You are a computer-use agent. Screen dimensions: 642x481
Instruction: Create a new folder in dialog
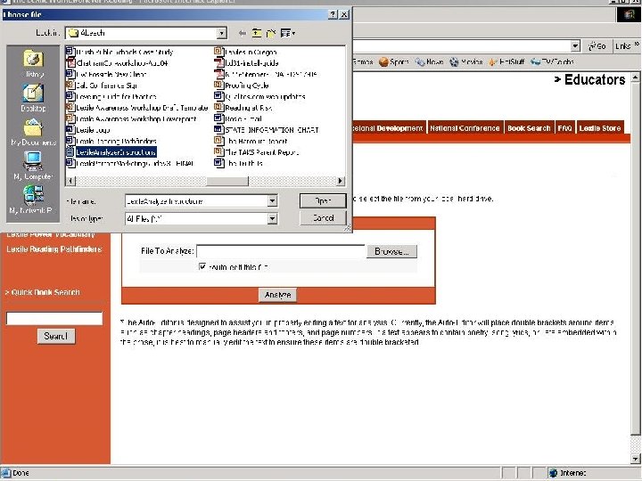(271, 33)
